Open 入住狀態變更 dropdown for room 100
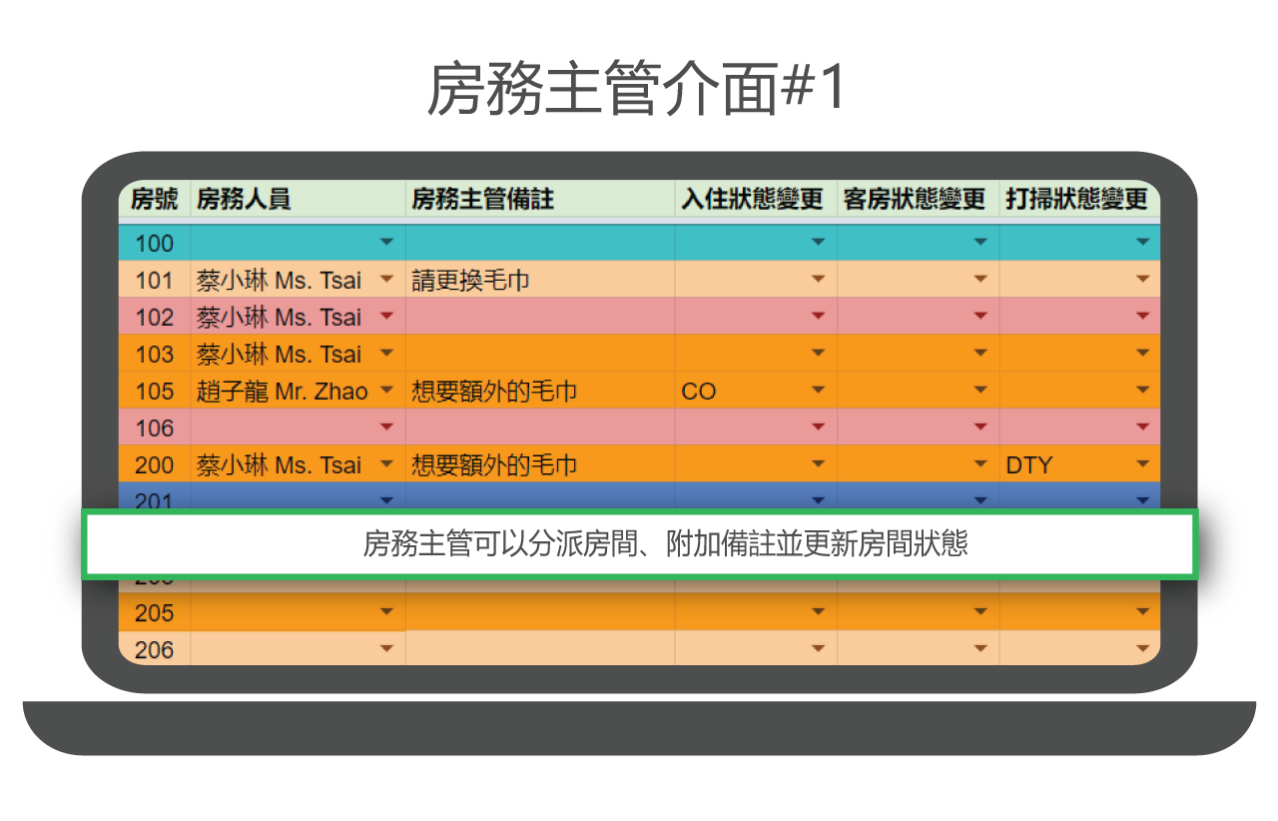Viewport: 1278px width, 821px height. (x=819, y=243)
